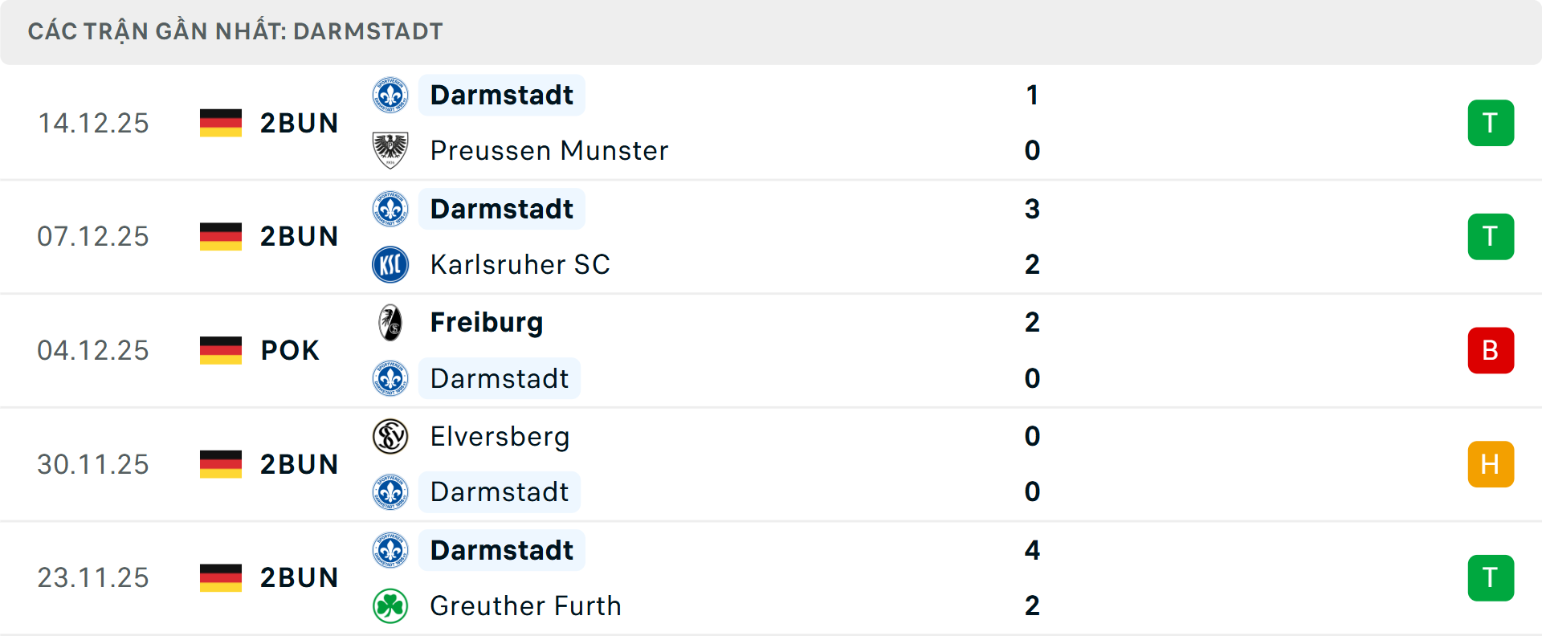Open the Freiburg team name link
The image size is (1542, 636).
486,322
